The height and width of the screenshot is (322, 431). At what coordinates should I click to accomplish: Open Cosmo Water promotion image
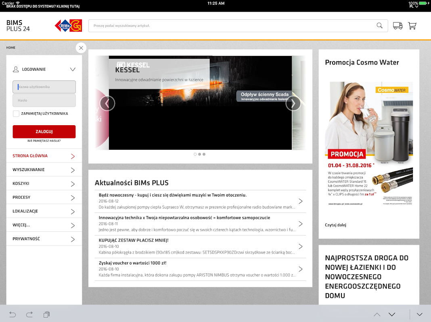(369, 144)
